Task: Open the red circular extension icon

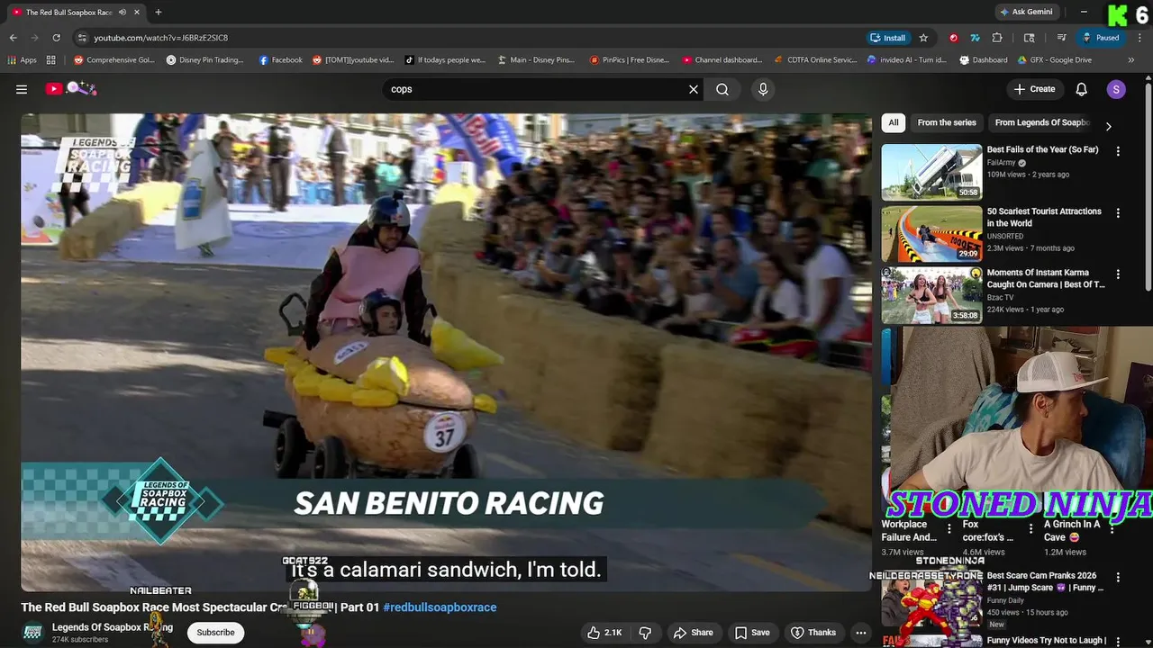Action: click(x=953, y=38)
